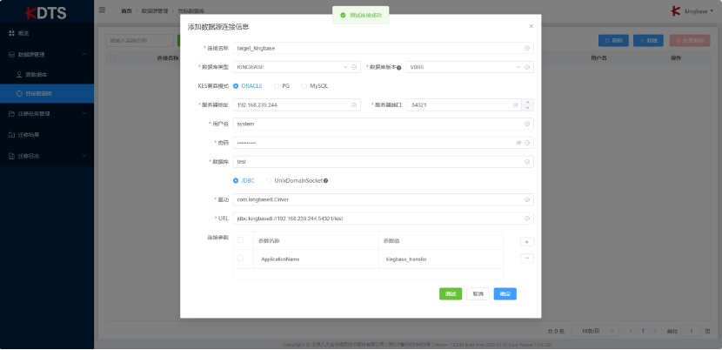
Task: Click page number 1 in pagination
Action: coord(643,331)
